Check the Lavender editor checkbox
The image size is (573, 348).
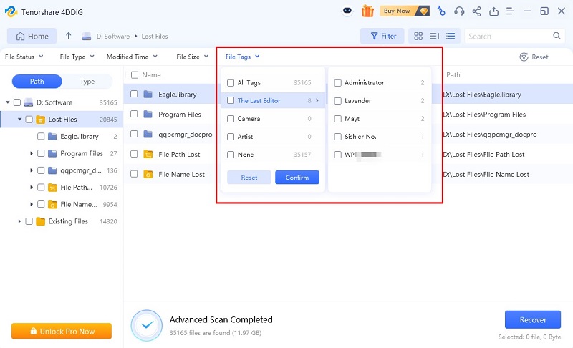(x=338, y=100)
